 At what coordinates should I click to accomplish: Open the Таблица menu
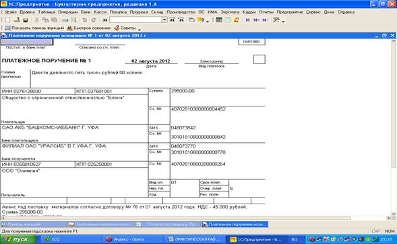coord(47,12)
